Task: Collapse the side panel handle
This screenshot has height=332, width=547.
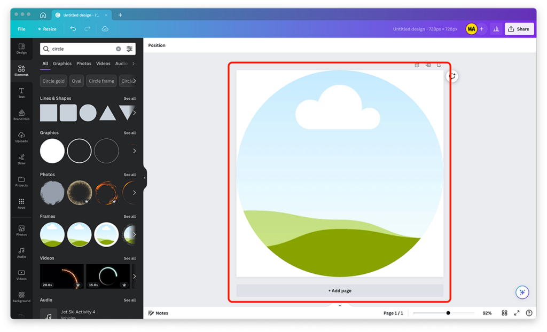Action: (145, 178)
